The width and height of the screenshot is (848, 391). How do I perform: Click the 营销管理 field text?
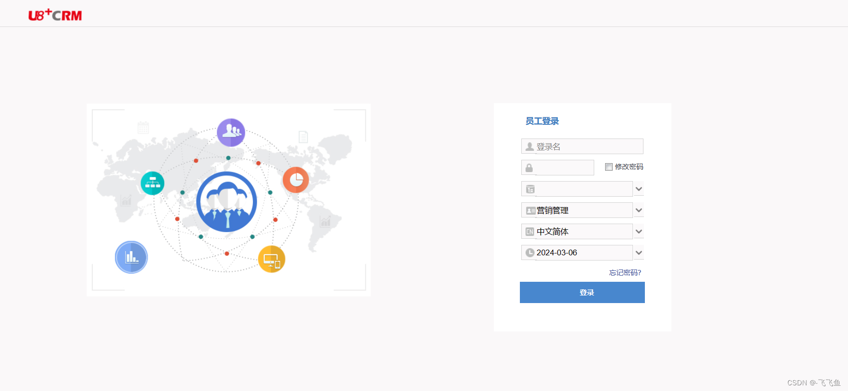(553, 210)
